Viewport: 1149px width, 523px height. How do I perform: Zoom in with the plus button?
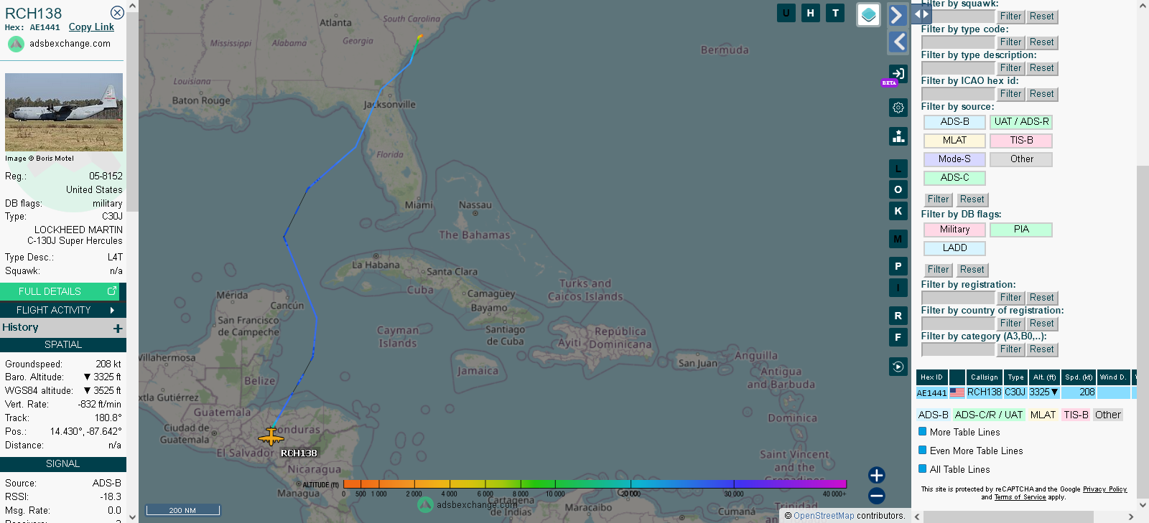pos(876,475)
